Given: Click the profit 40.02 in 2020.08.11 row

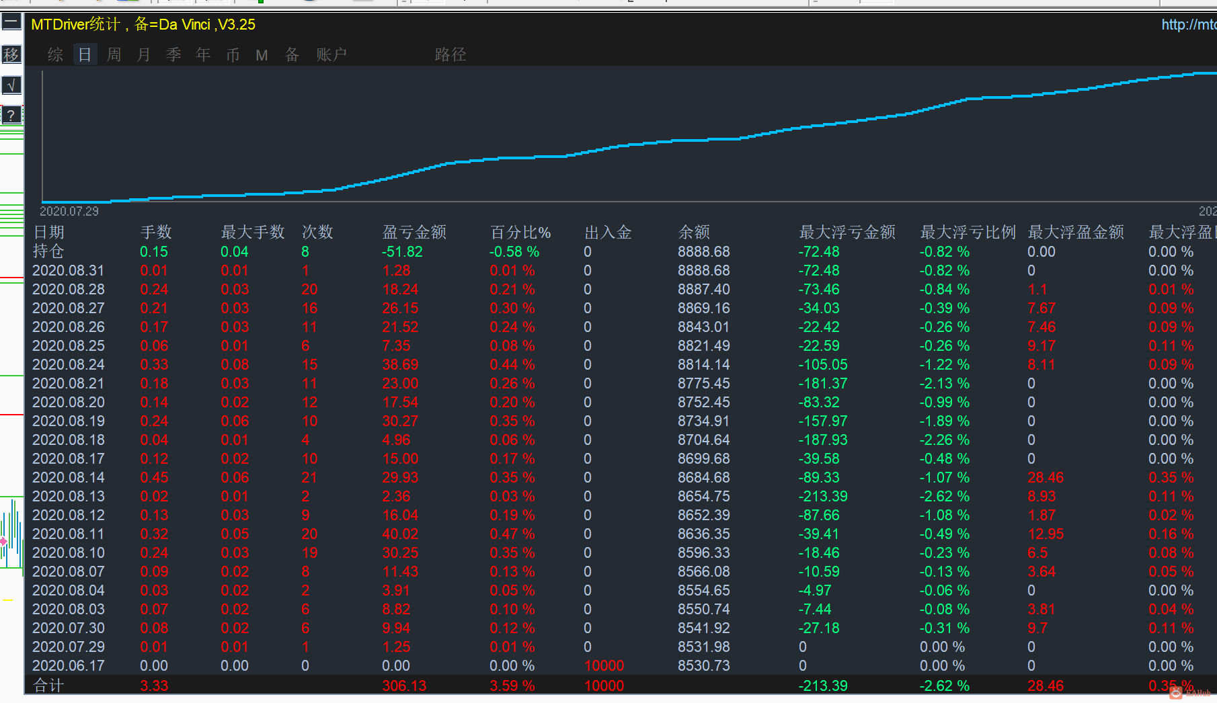Looking at the screenshot, I should [x=400, y=534].
